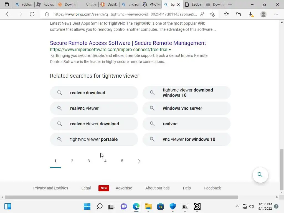
Task: Open File Explorer from taskbar
Action: pyautogui.click(x=148, y=206)
